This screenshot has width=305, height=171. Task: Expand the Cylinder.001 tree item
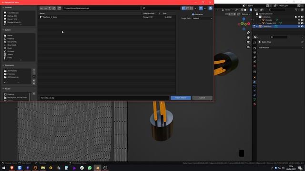(260, 23)
